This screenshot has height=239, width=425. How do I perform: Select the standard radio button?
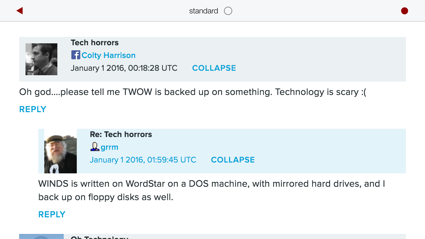228,11
